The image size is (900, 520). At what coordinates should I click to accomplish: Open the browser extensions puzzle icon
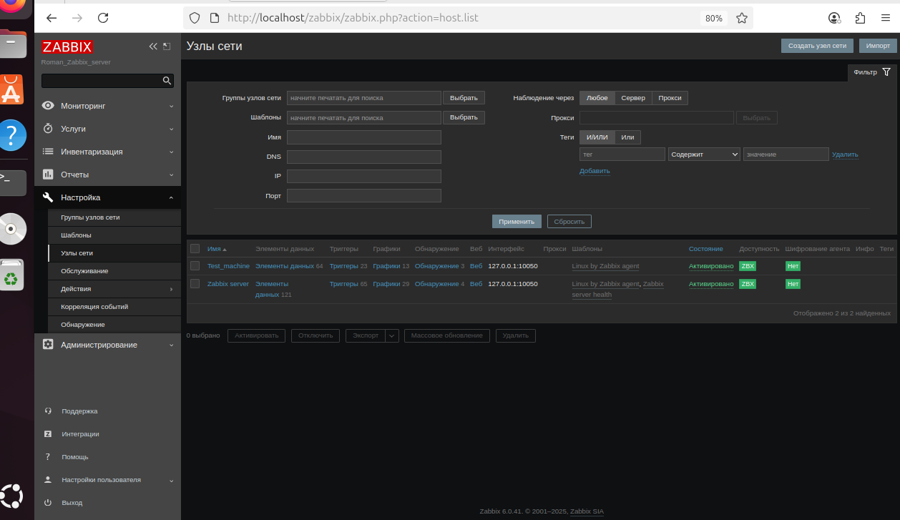(860, 18)
